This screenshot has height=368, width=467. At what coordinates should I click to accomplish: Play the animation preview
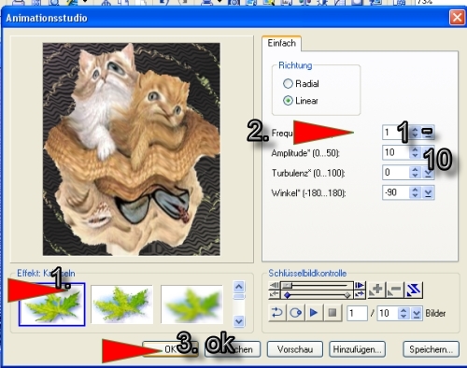314,312
